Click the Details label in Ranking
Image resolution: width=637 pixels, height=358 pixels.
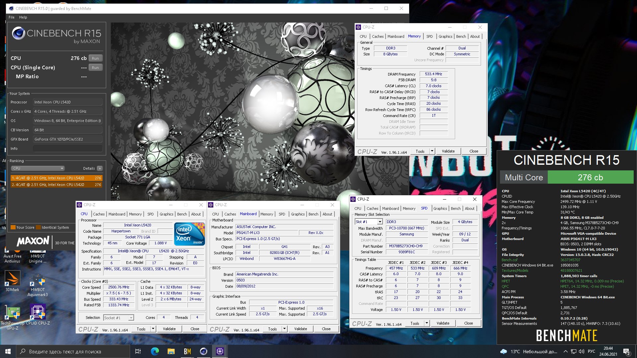tap(89, 168)
